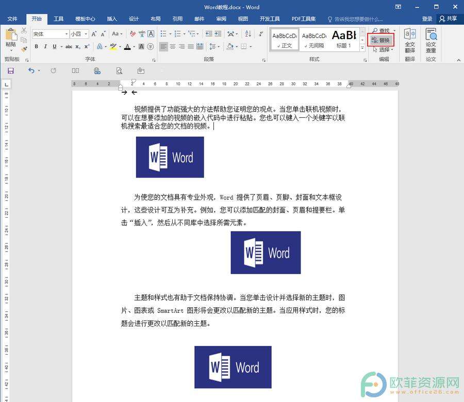The height and width of the screenshot is (402, 464).
Task: Click the tab selector at ruler corner
Action: pos(6,84)
